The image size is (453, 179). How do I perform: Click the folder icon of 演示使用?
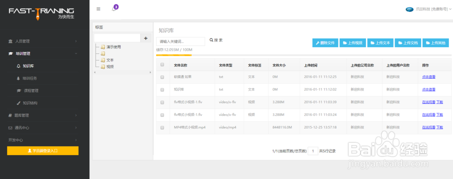(103, 47)
